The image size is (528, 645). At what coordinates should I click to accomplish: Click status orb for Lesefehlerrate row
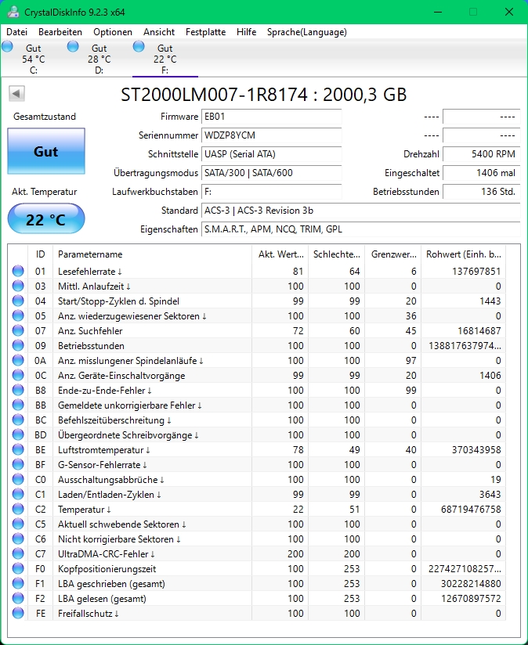point(18,271)
